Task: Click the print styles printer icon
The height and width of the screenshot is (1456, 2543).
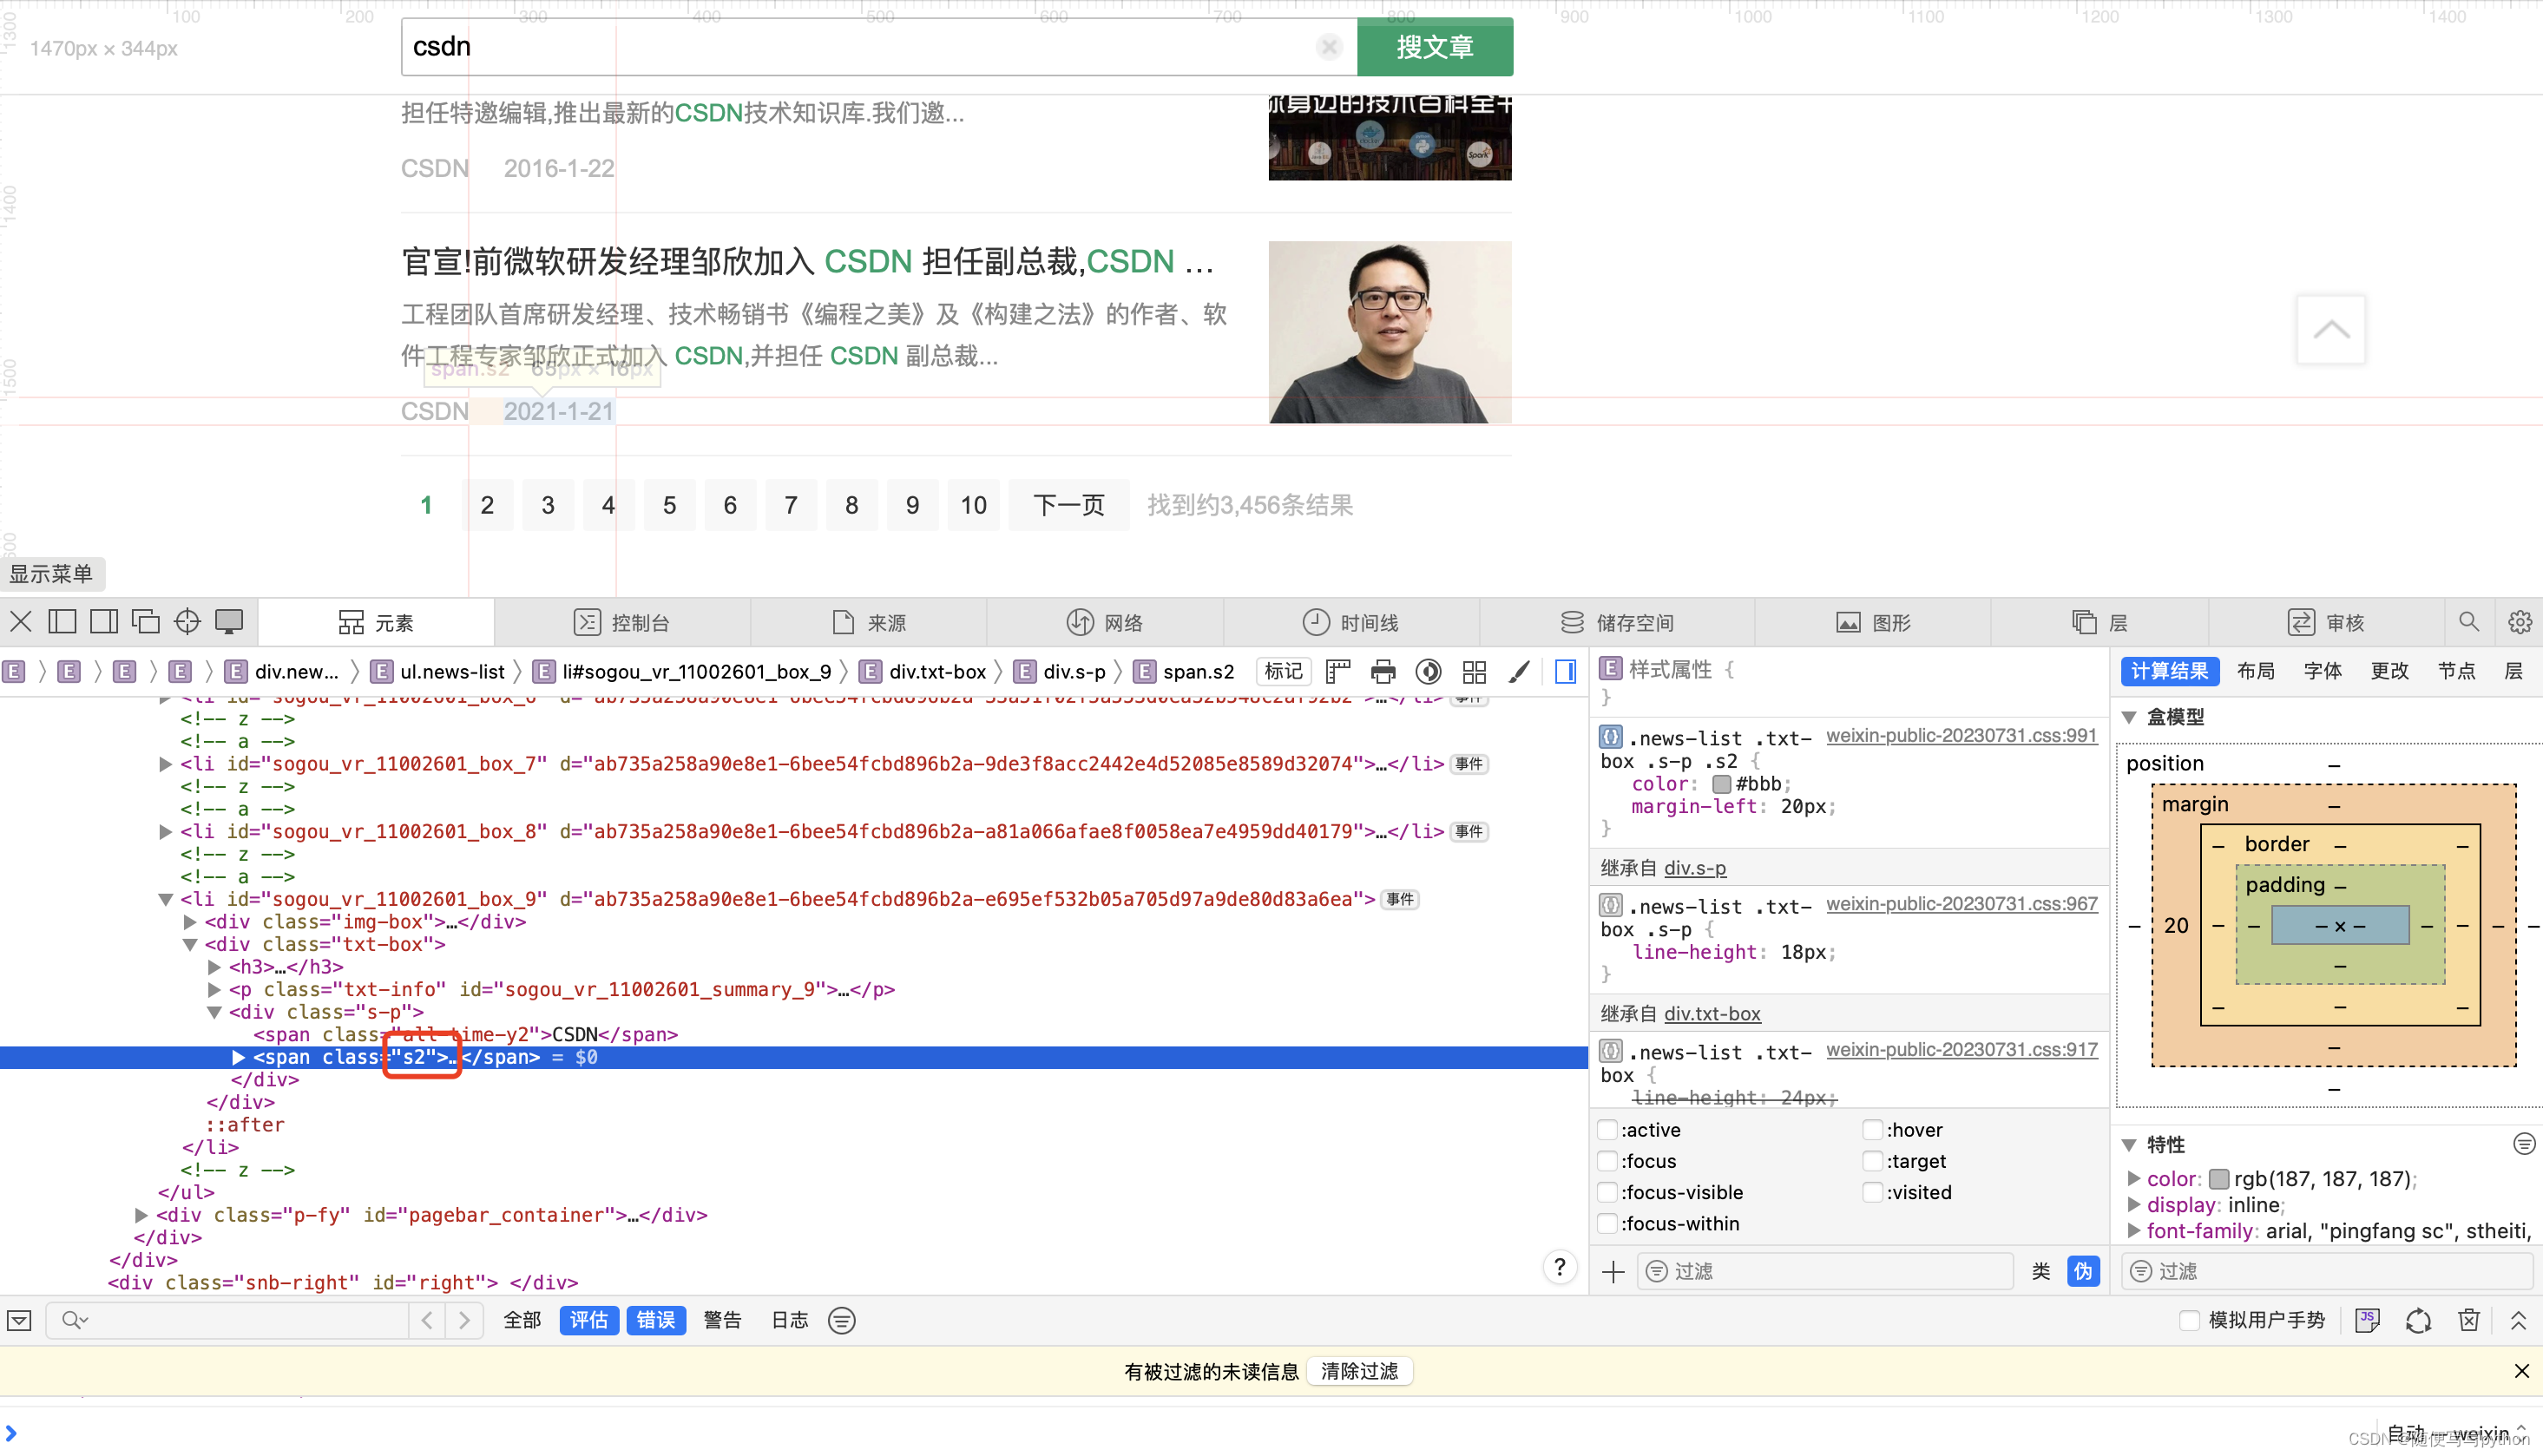Action: [1383, 672]
